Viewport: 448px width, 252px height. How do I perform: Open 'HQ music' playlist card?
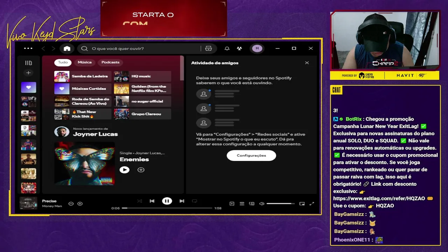click(x=142, y=76)
